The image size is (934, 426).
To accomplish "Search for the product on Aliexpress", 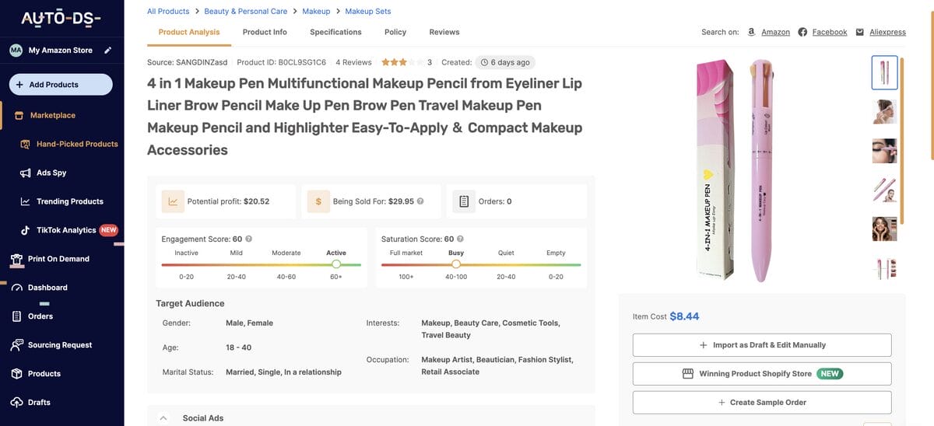I will click(887, 32).
